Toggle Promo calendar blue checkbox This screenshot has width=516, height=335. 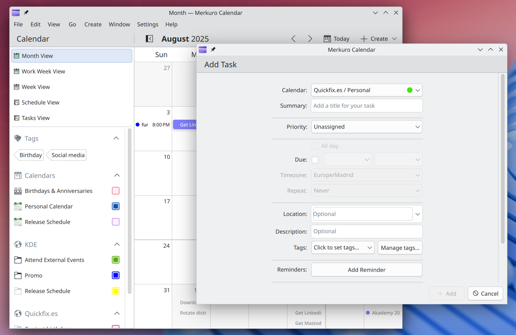coord(116,275)
